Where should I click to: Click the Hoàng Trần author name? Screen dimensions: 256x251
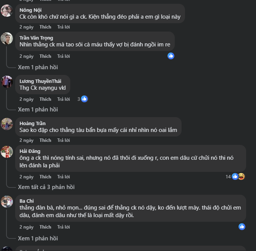point(33,123)
